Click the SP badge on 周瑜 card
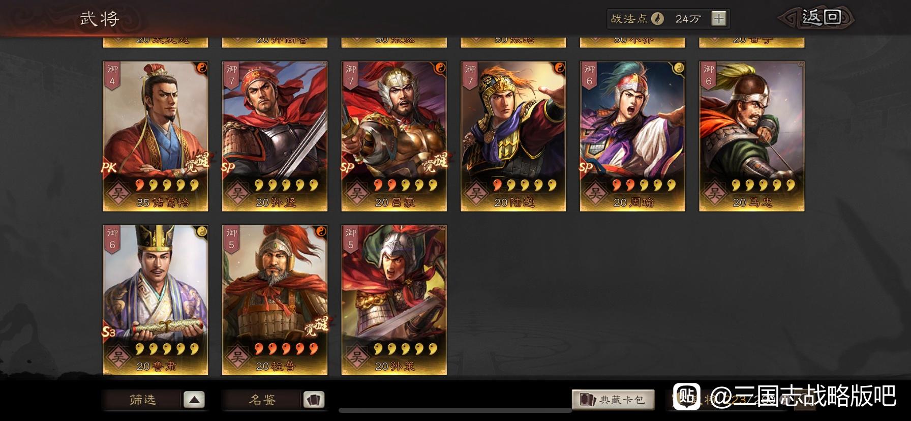911x421 pixels. point(586,167)
